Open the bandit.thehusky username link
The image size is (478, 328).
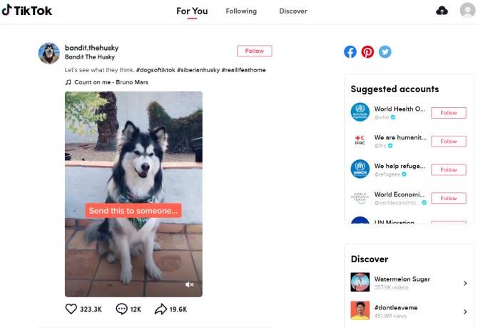pyautogui.click(x=91, y=48)
